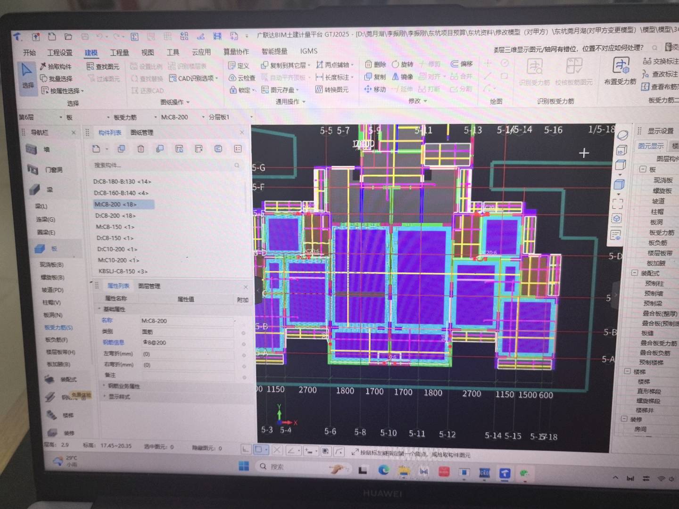This screenshot has width=679, height=509.
Task: Click the 搜索构件 search field
Action: 167,165
